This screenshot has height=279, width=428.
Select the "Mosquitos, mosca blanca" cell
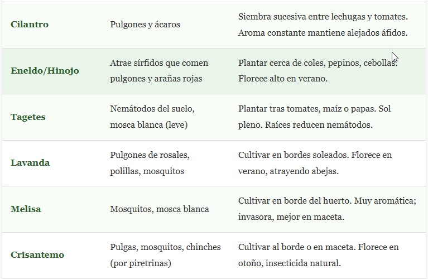160,209
